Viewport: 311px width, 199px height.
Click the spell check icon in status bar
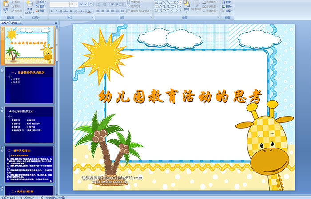click(x=41, y=197)
